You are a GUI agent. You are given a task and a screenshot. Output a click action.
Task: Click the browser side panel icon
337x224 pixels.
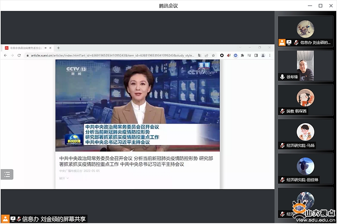tap(256, 55)
